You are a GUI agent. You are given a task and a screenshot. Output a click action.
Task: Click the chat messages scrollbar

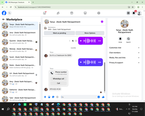point(104,77)
